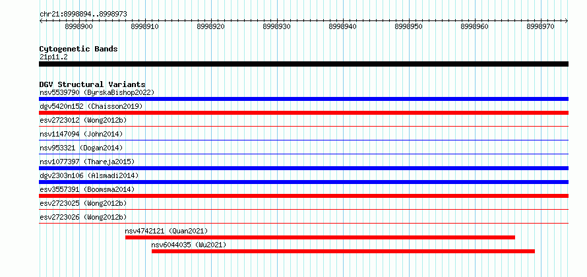The image size is (587, 277).
Task: Click the chr21:8998894..8998973 region label
Action: point(83,14)
